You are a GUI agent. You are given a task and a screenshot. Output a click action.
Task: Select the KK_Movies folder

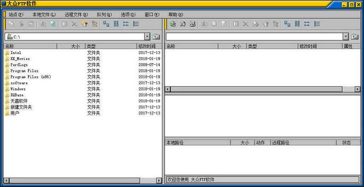[17, 59]
